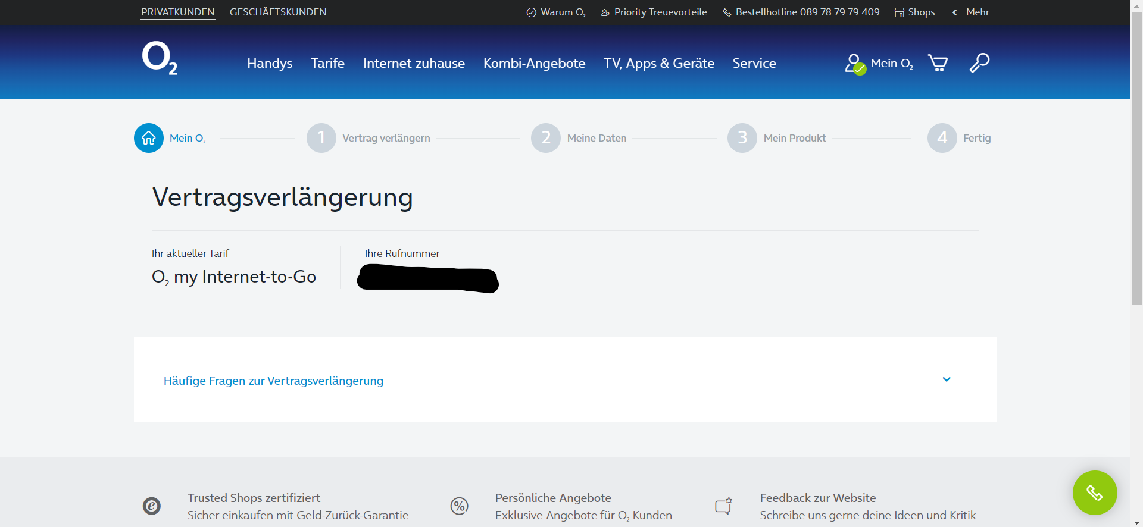Open the Priority Treuevorteile link
This screenshot has height=527, width=1143.
point(661,12)
